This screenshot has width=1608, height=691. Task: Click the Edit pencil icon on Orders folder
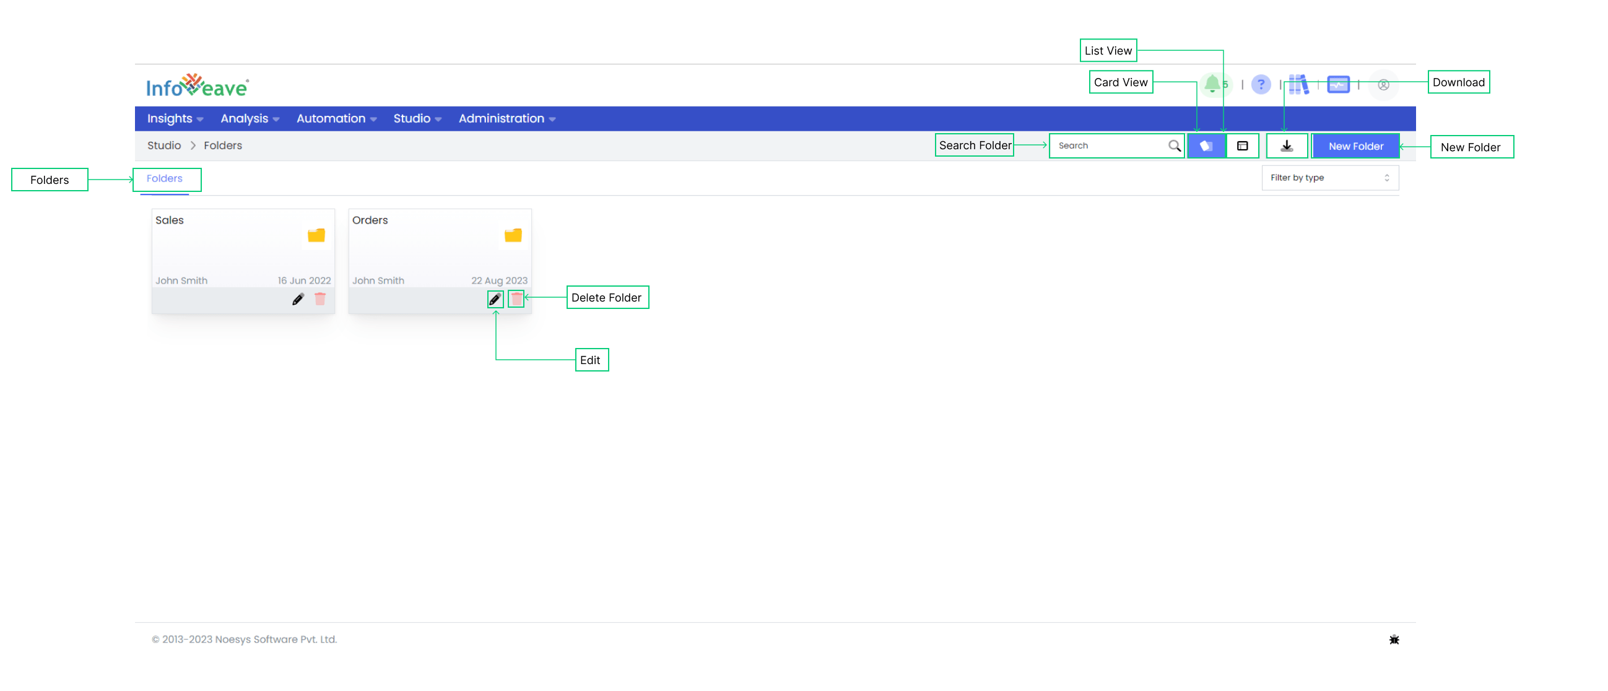[494, 298]
